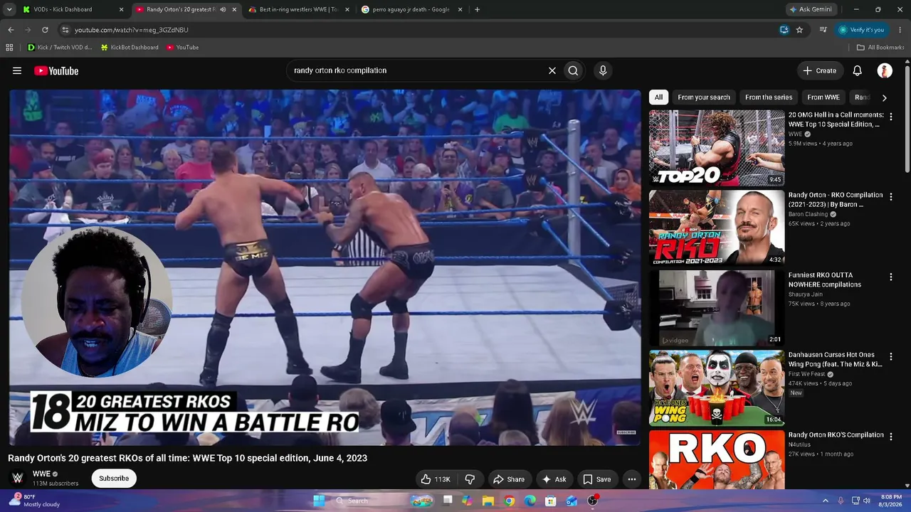Select the From the series chip
Screen dimensions: 911x512
pyautogui.click(x=769, y=97)
